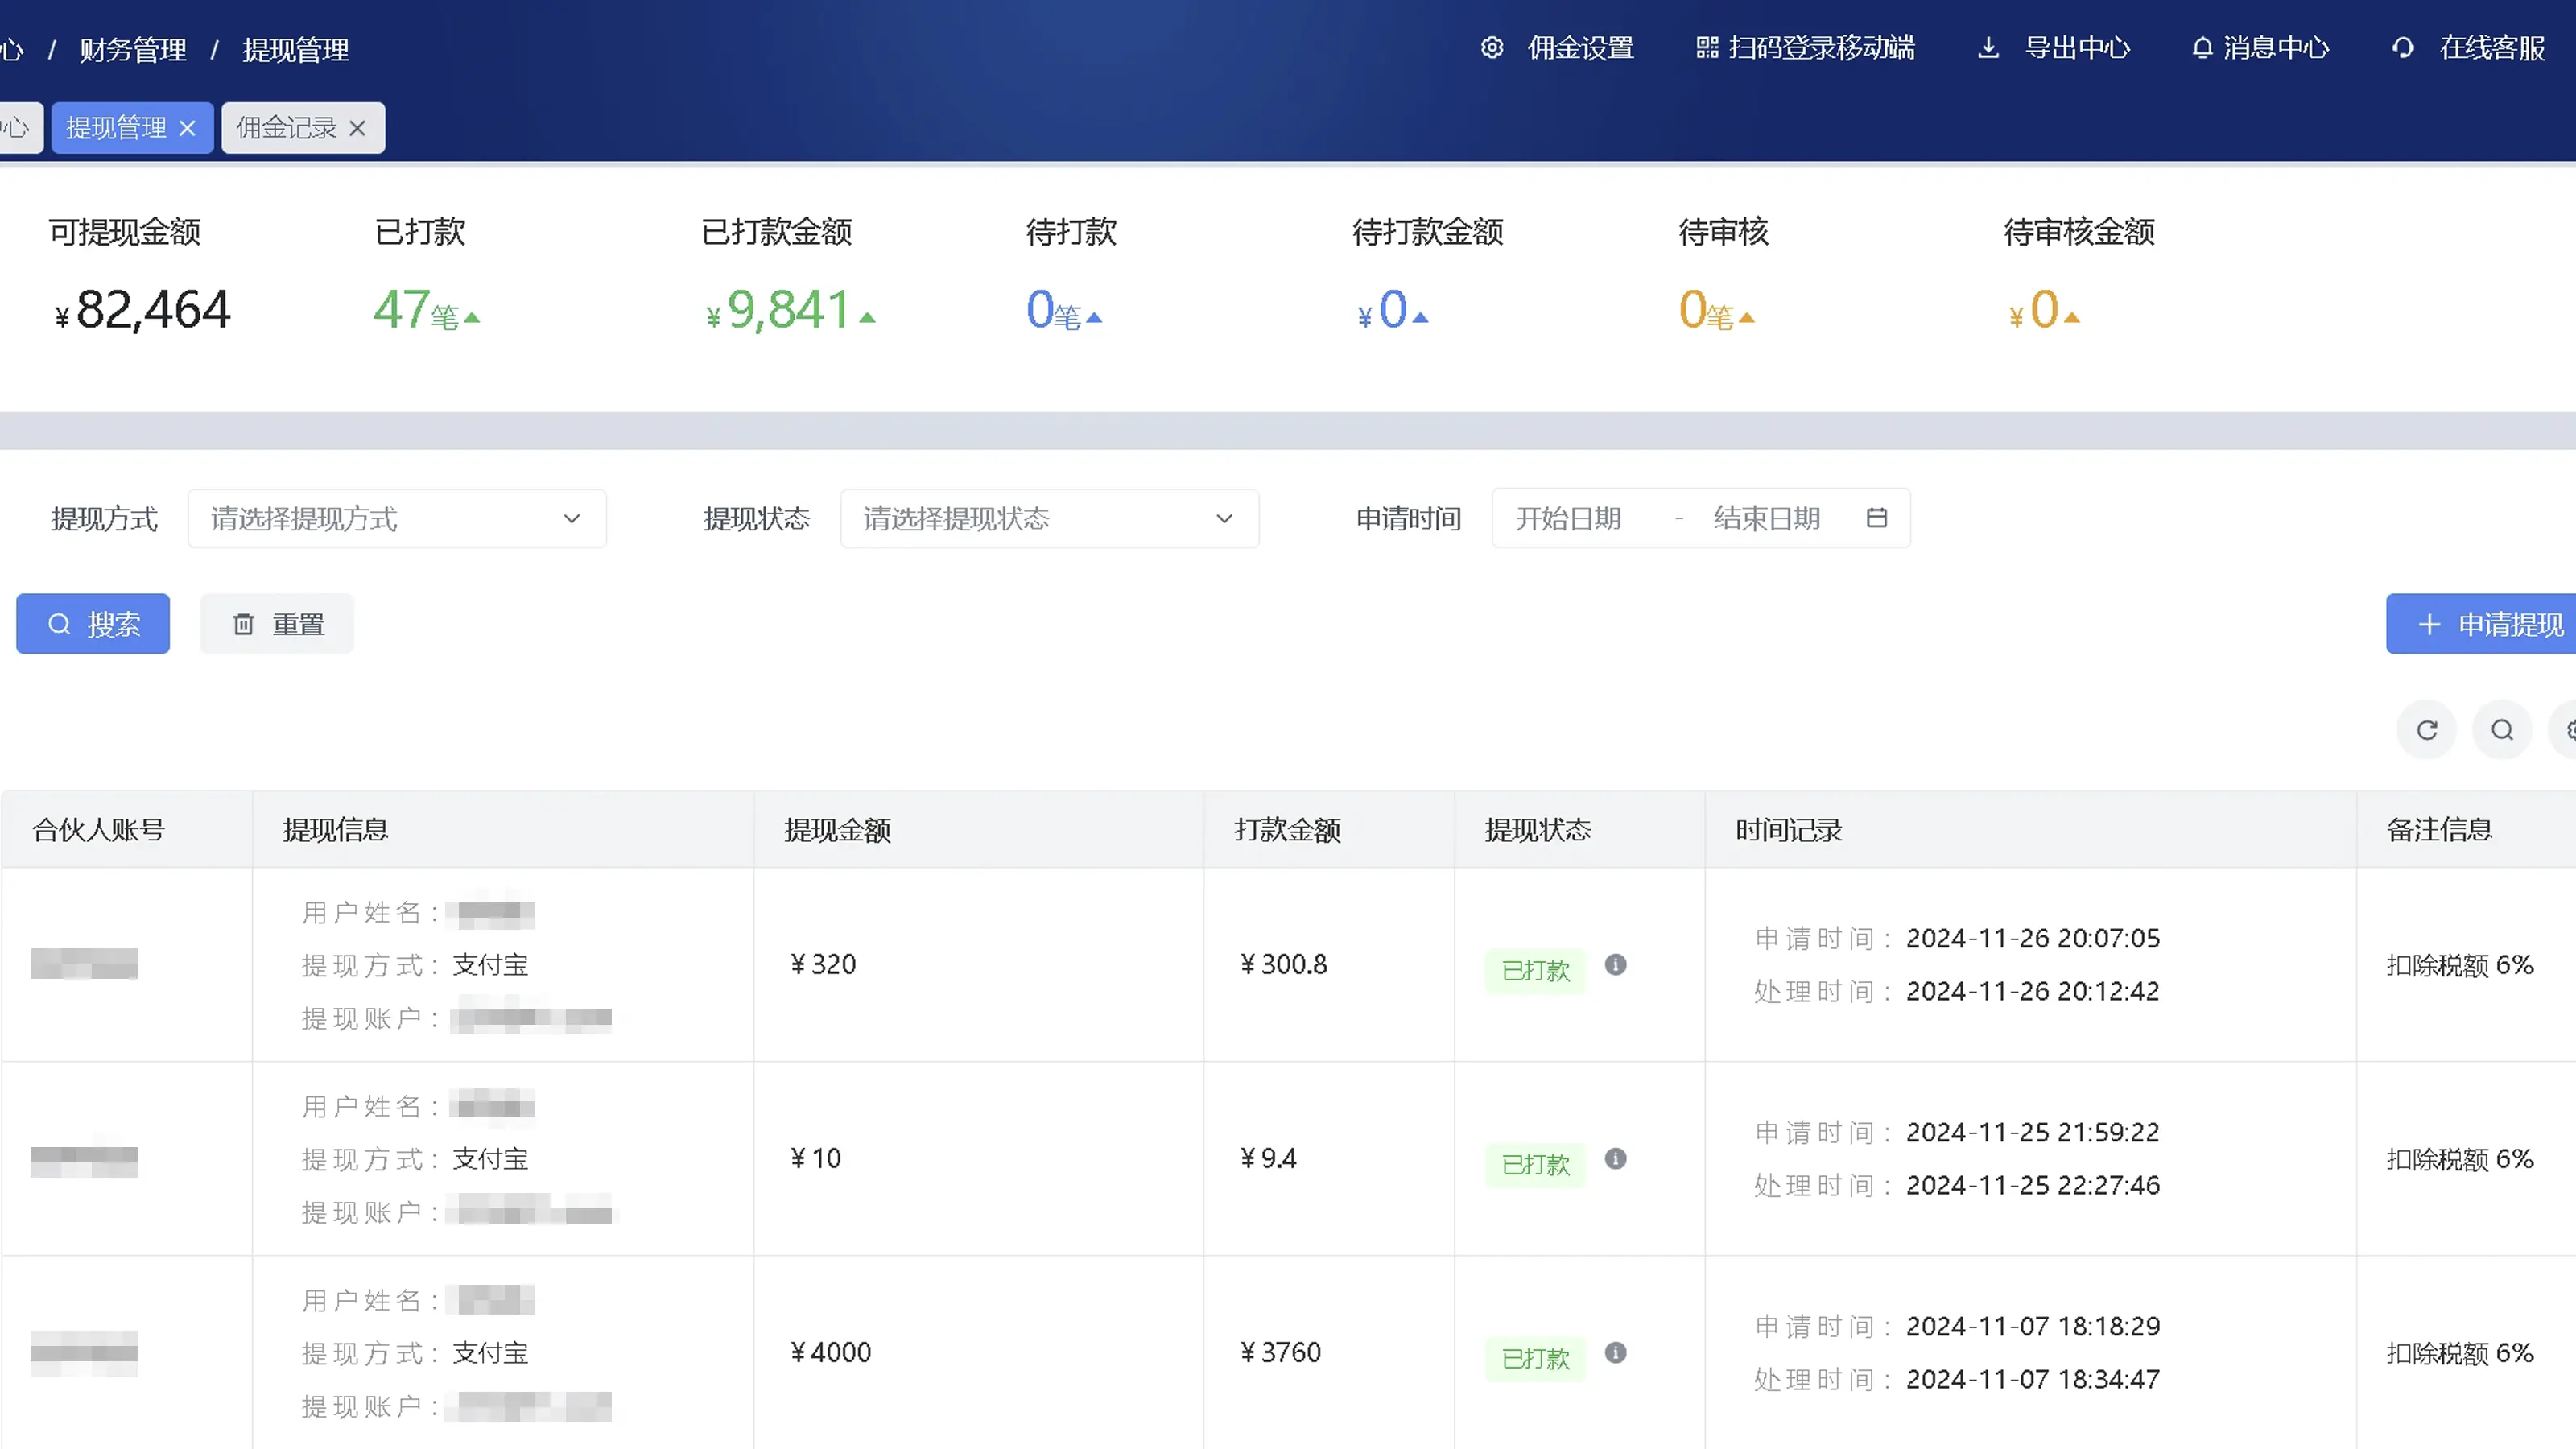Viewport: 2576px width, 1449px height.
Task: Close the 佣金记录 tab
Action: tap(357, 128)
